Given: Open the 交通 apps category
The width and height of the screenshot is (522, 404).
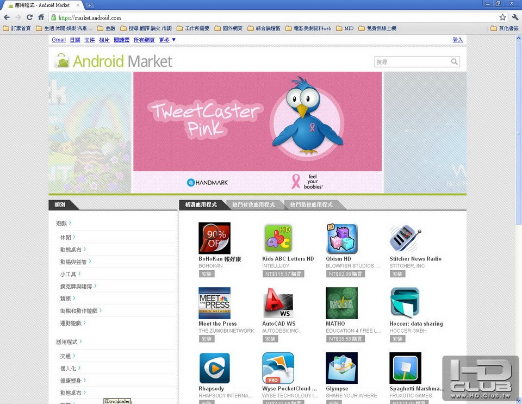Looking at the screenshot, I should pos(65,356).
